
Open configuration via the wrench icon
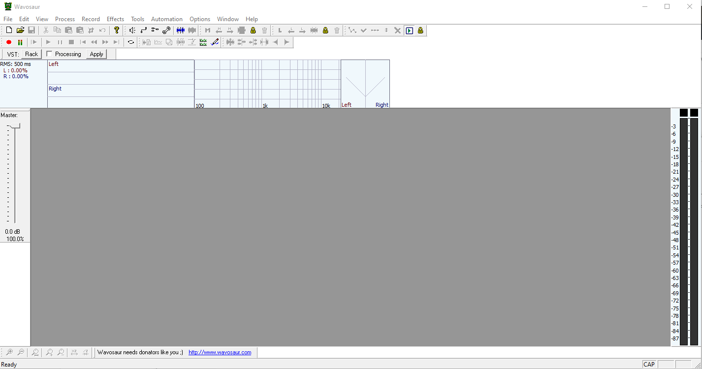(x=166, y=31)
